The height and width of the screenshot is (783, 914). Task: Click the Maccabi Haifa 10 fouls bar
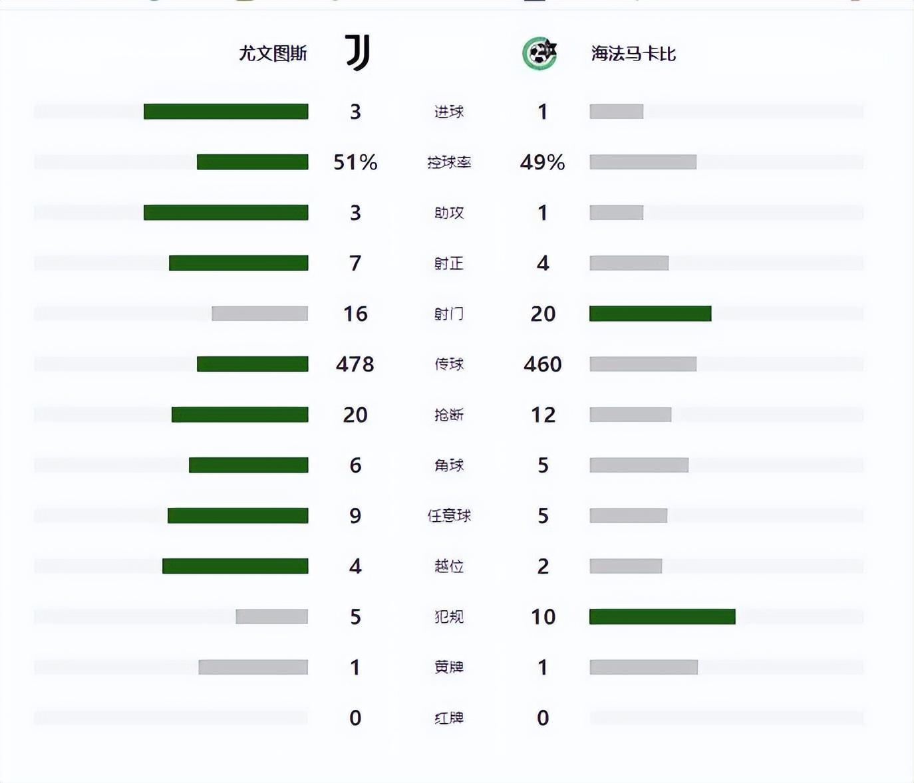coord(662,617)
